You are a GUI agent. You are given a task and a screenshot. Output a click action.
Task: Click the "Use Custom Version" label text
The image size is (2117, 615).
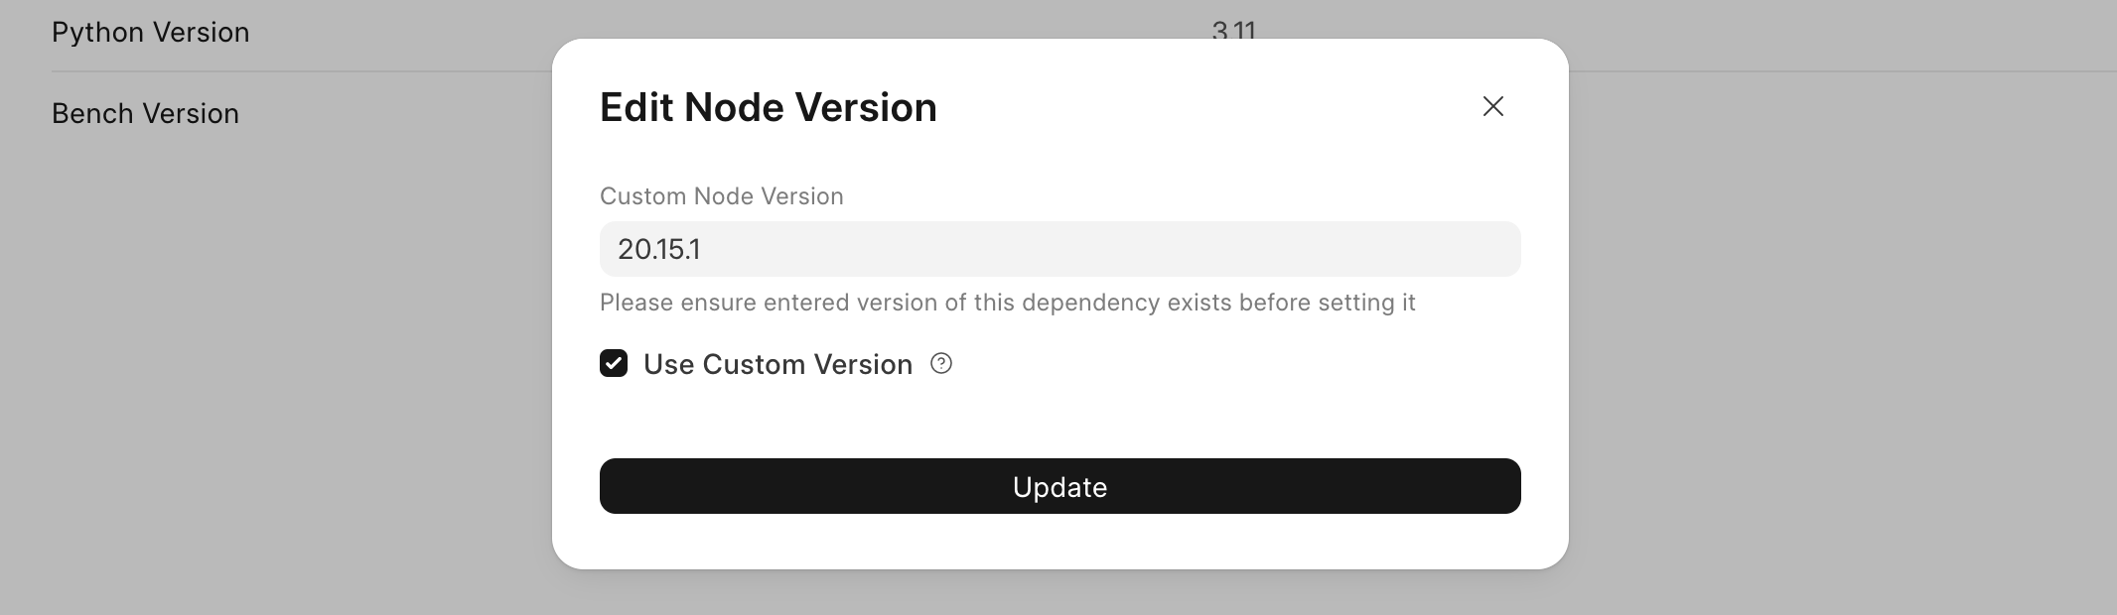point(777,364)
